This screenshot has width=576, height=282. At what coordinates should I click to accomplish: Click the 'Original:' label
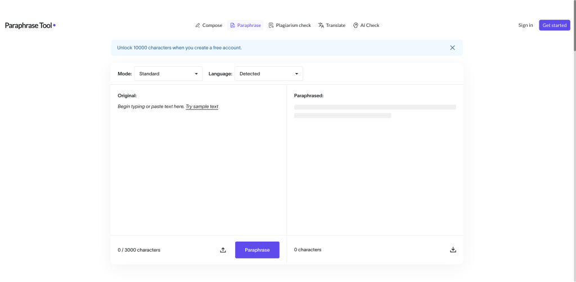tap(127, 95)
